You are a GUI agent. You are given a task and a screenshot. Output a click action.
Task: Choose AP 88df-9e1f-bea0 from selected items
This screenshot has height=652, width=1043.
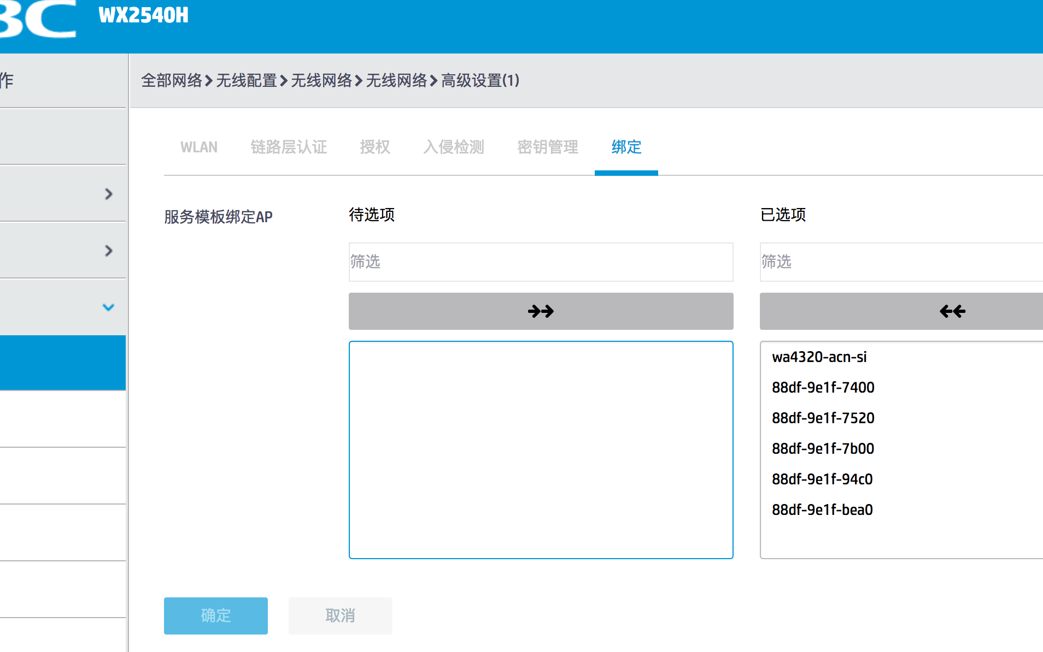point(822,510)
